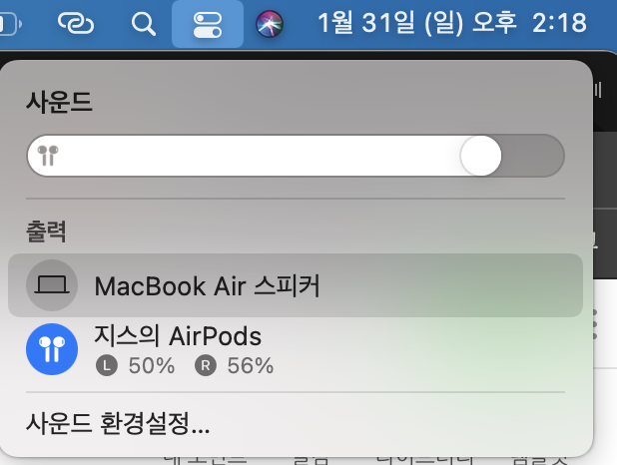Viewport: 617px width, 465px height.
Task: Open Spotlight search magnifier icon
Action: (143, 24)
